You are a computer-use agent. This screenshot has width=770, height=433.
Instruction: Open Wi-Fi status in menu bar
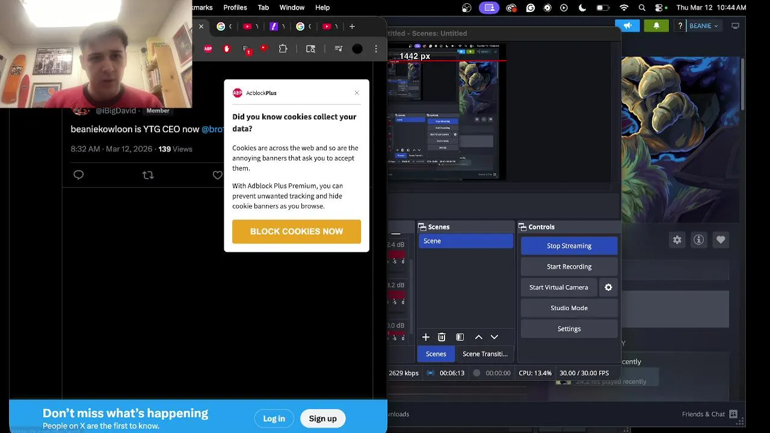(624, 8)
